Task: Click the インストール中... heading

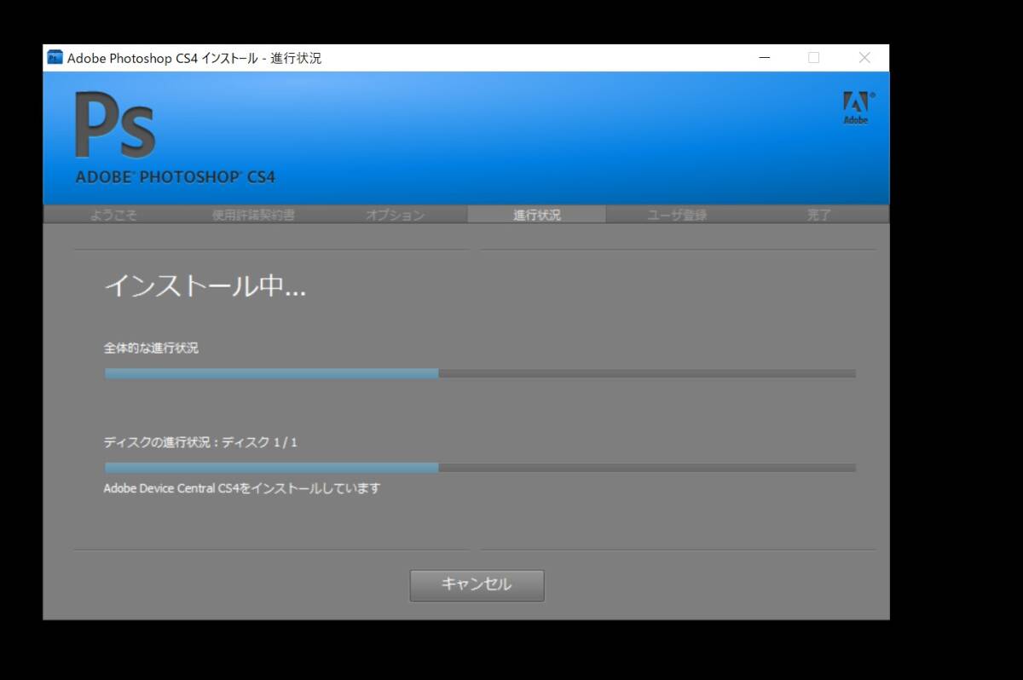Action: [x=205, y=286]
